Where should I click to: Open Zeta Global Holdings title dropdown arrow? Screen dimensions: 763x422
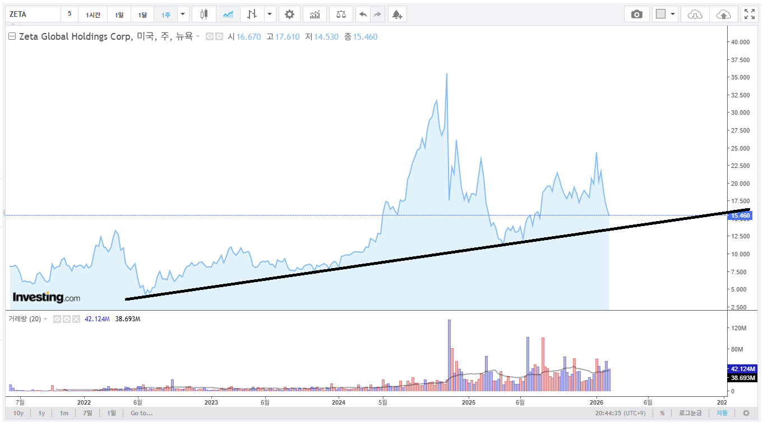pos(198,37)
